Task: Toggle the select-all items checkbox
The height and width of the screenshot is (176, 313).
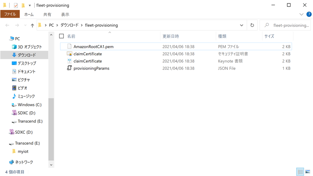Action: [x=61, y=36]
